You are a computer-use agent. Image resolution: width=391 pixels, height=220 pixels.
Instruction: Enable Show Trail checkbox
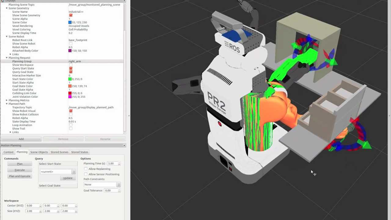pos(71,129)
